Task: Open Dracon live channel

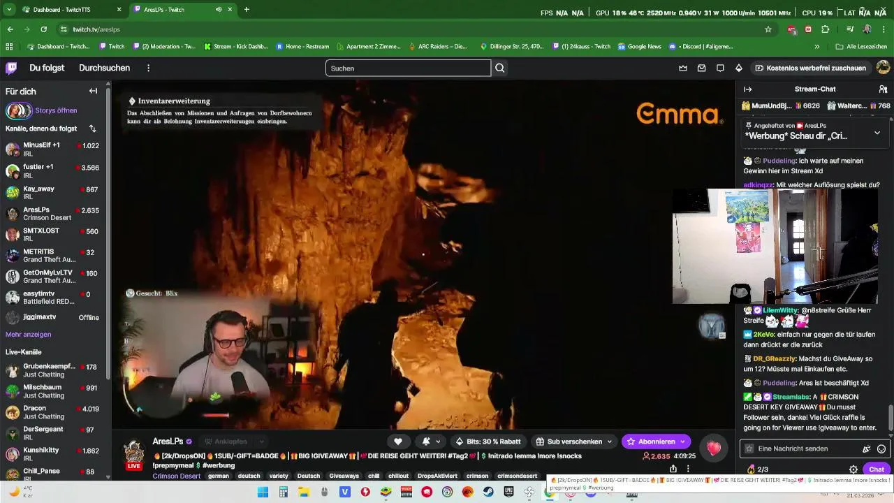Action: point(54,412)
